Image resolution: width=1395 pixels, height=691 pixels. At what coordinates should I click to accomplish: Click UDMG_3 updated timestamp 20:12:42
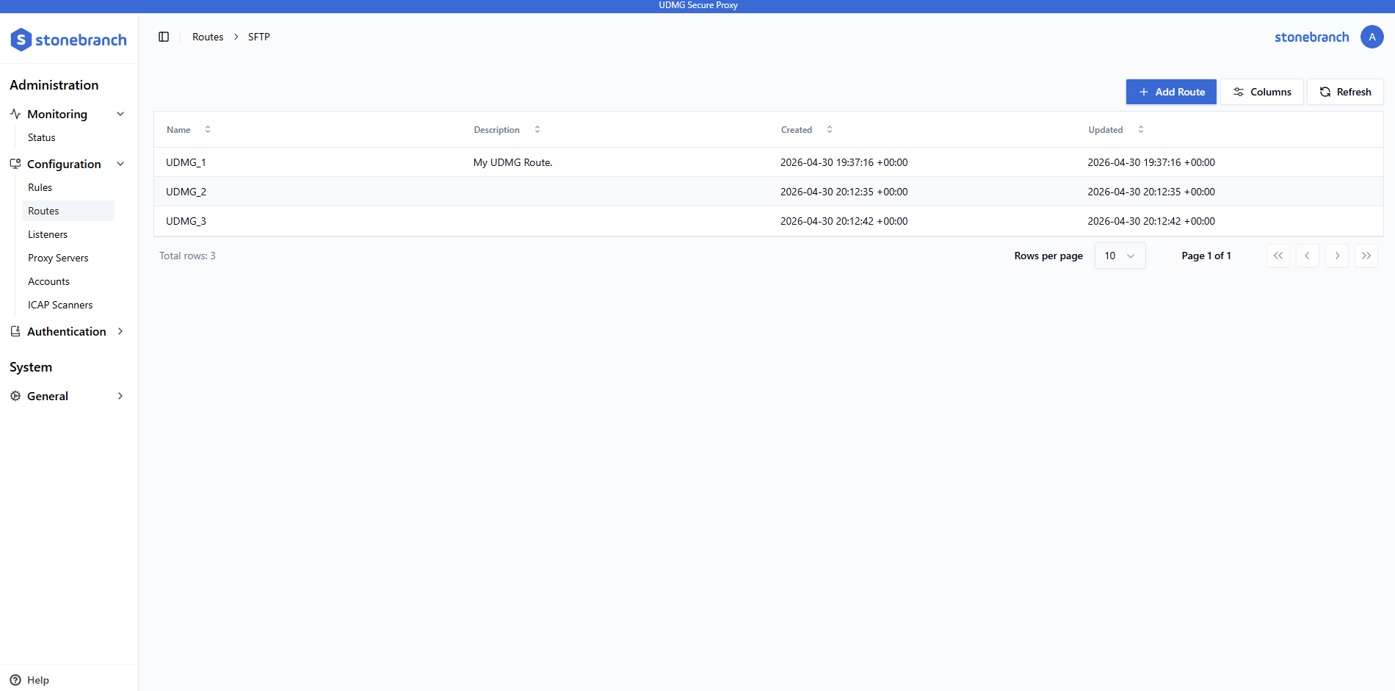(1151, 221)
